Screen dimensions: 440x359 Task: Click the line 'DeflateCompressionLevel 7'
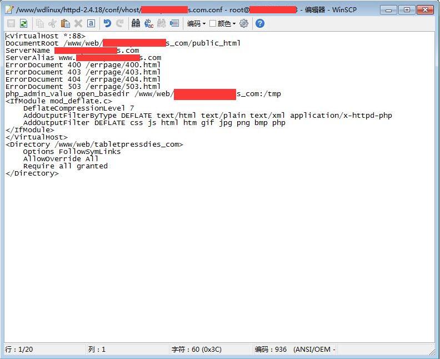click(78, 108)
